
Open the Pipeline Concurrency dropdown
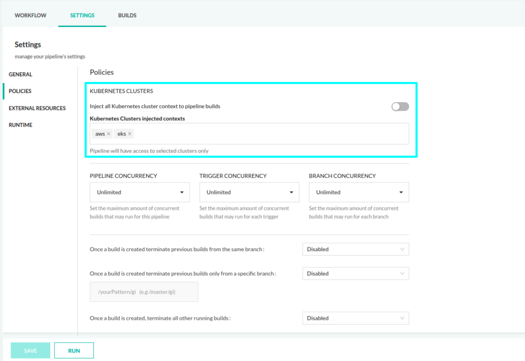140,193
